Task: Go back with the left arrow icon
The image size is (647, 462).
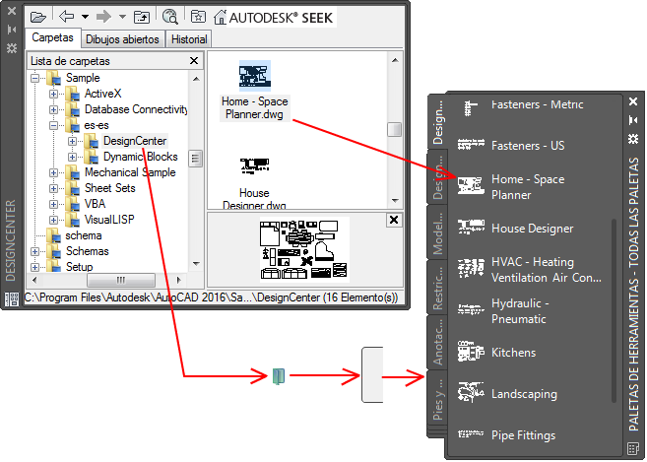Action: 67,17
